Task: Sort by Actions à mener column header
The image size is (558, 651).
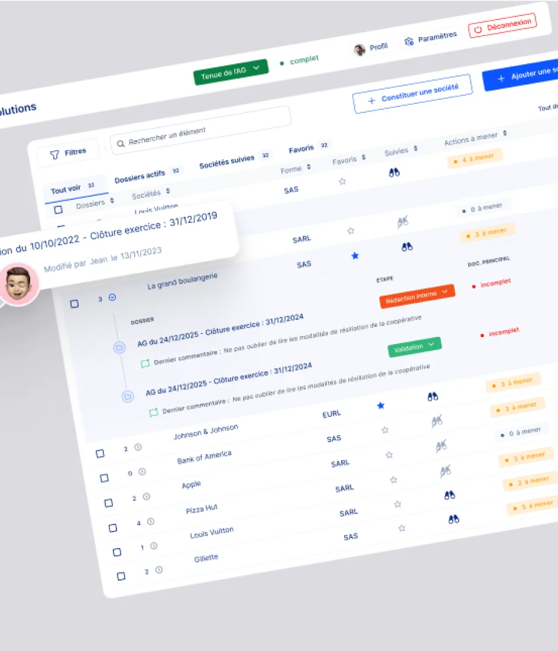Action: [x=475, y=138]
